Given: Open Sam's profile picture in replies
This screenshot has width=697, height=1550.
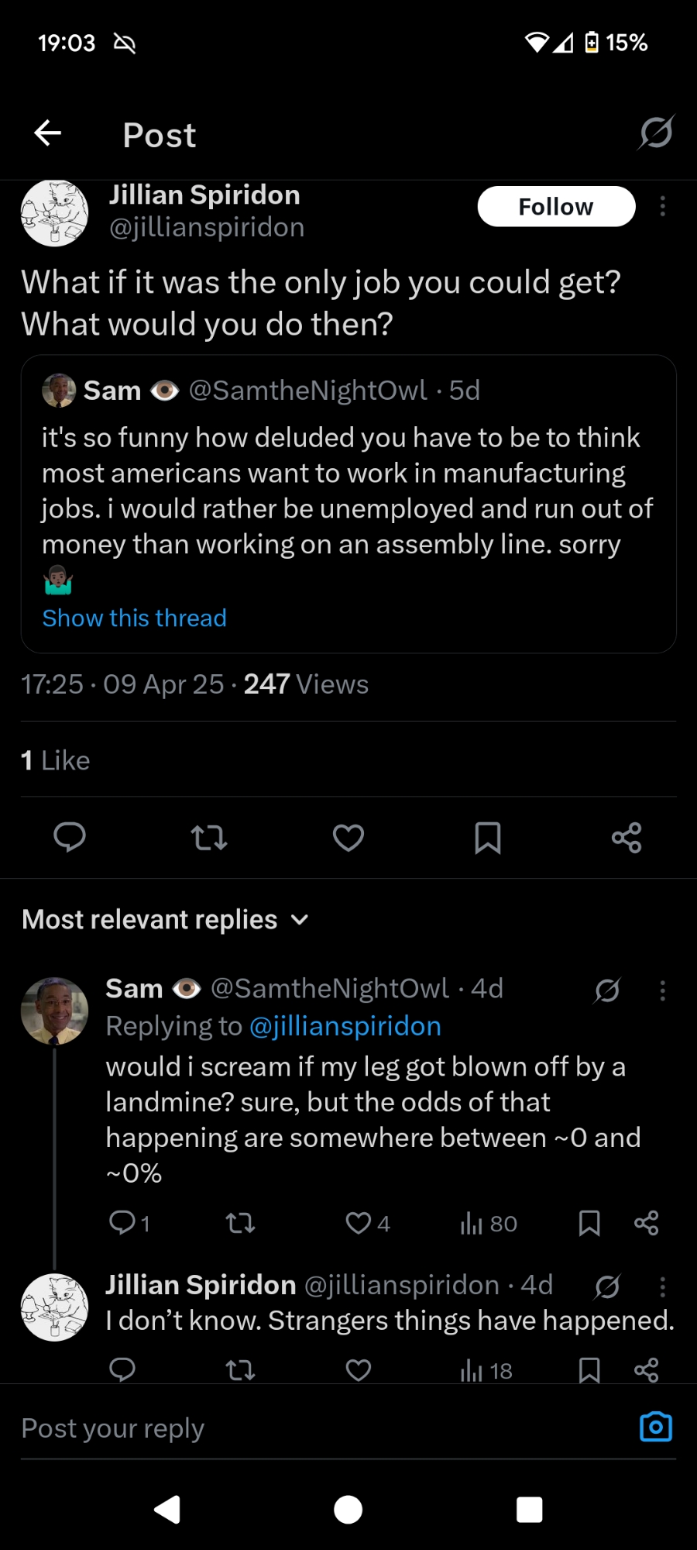Looking at the screenshot, I should pos(54,1011).
